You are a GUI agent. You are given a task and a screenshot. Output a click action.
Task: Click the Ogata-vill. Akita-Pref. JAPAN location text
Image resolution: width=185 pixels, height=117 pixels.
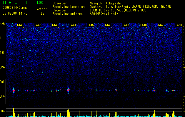click(x=131, y=7)
